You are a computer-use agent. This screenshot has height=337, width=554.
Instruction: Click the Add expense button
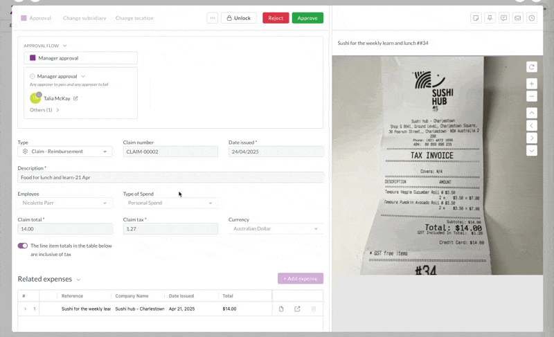coord(301,278)
